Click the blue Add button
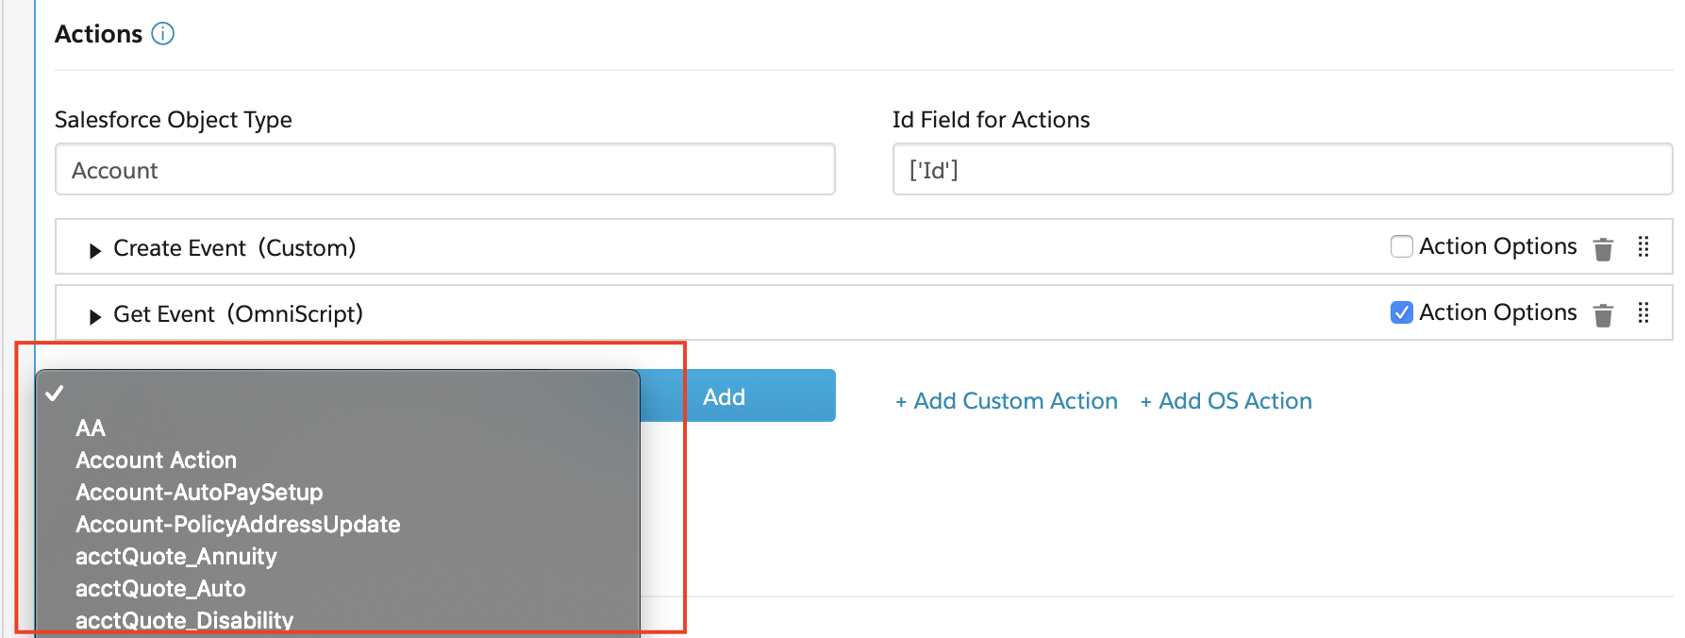The width and height of the screenshot is (1685, 638). [739, 396]
